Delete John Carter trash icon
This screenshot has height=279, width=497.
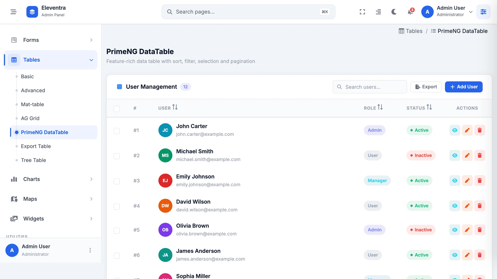pyautogui.click(x=480, y=130)
